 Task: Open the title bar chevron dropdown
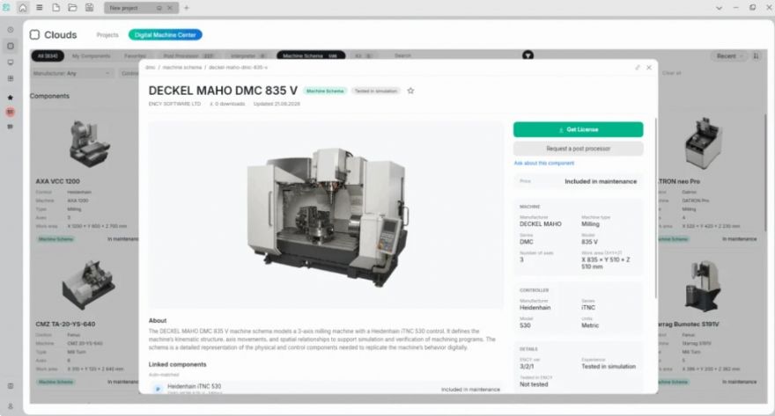(720, 8)
